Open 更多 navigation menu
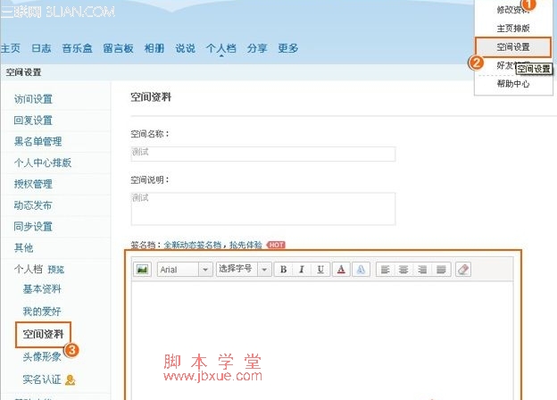 click(288, 48)
